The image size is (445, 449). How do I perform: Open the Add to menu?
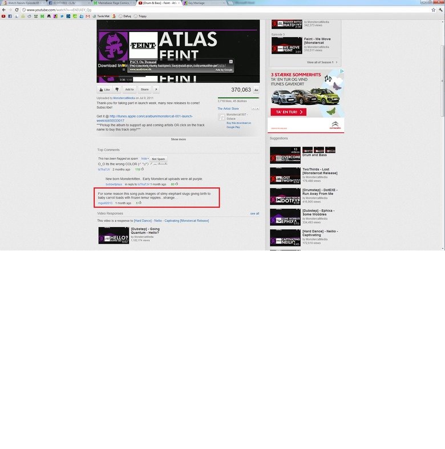130,90
